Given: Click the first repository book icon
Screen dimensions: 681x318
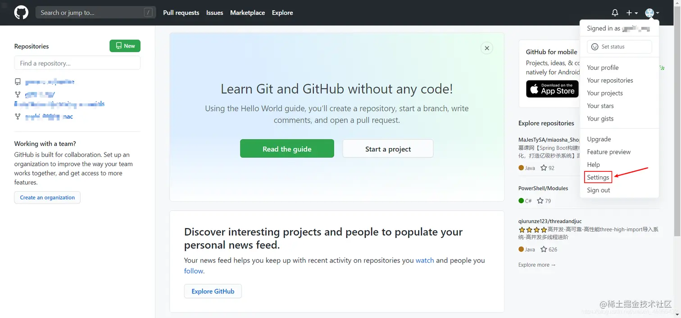Looking at the screenshot, I should [18, 82].
